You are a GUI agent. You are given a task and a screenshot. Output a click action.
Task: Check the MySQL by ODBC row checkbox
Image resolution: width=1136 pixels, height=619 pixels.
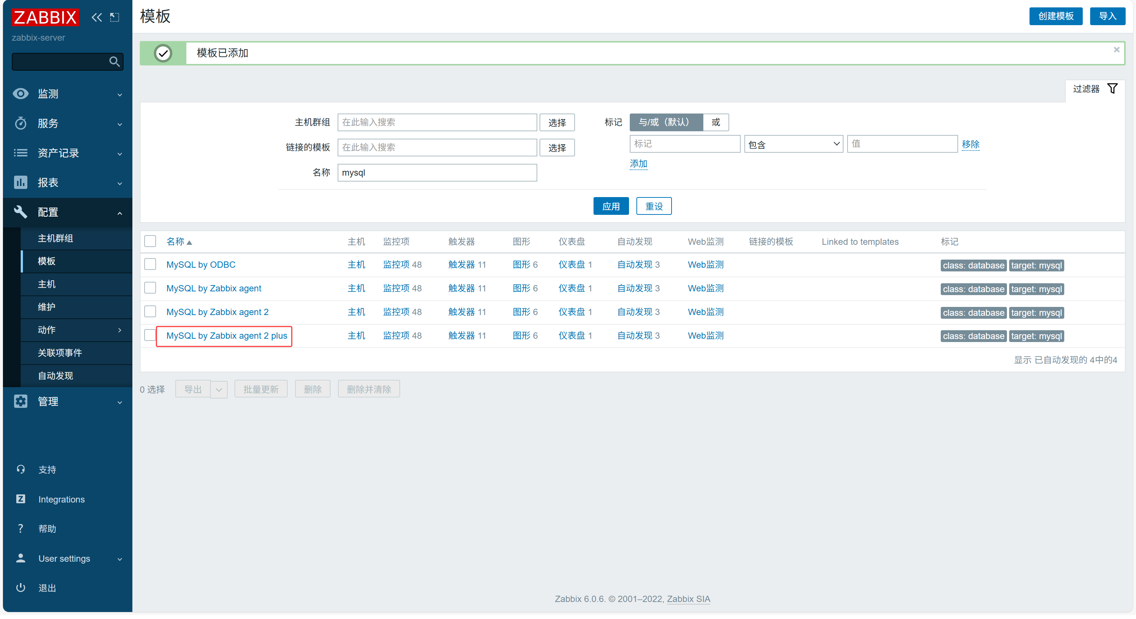pos(150,264)
